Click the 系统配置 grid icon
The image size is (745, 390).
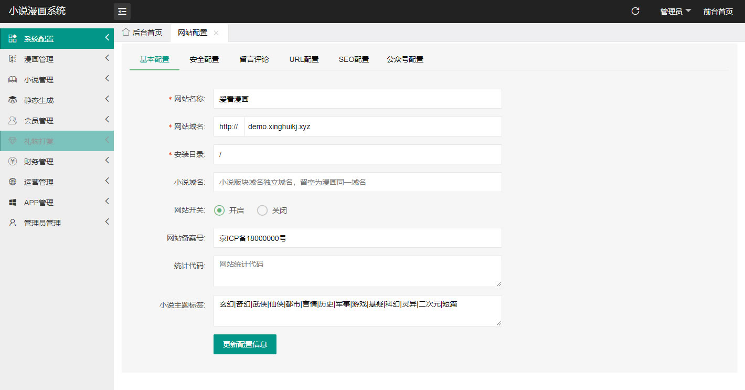coord(13,38)
